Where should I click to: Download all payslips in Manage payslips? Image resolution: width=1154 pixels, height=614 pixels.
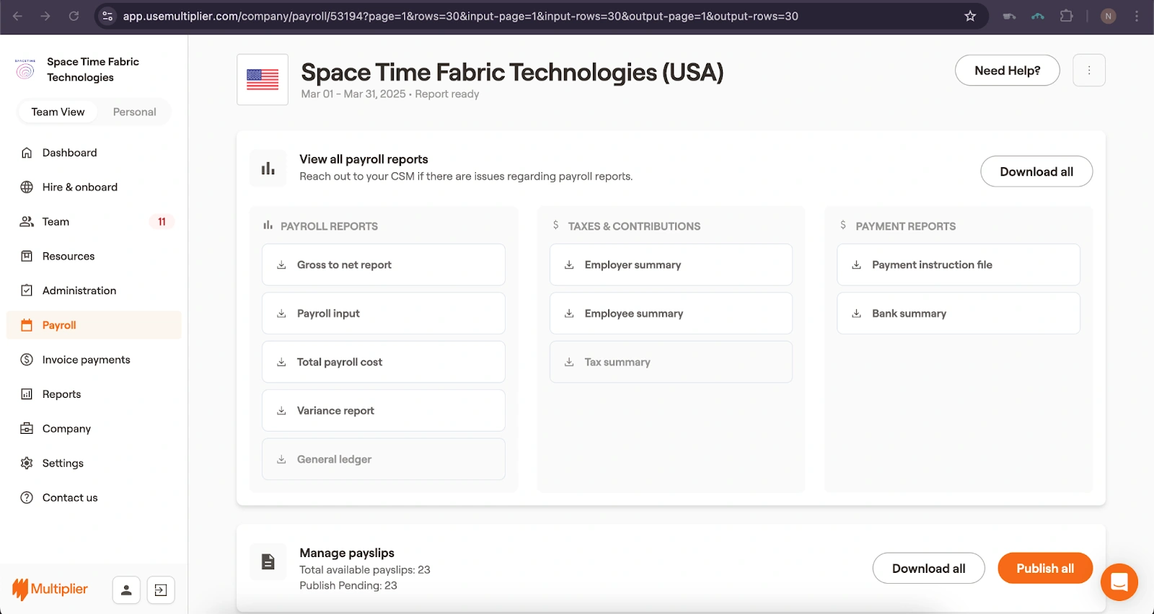(x=929, y=569)
